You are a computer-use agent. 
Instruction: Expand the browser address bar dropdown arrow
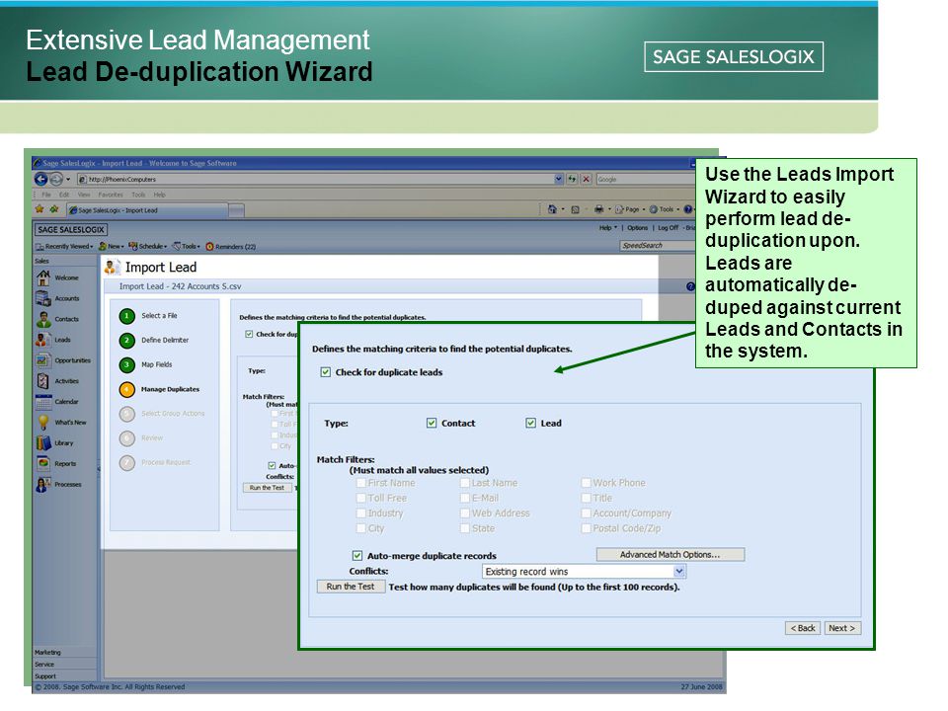(x=558, y=179)
